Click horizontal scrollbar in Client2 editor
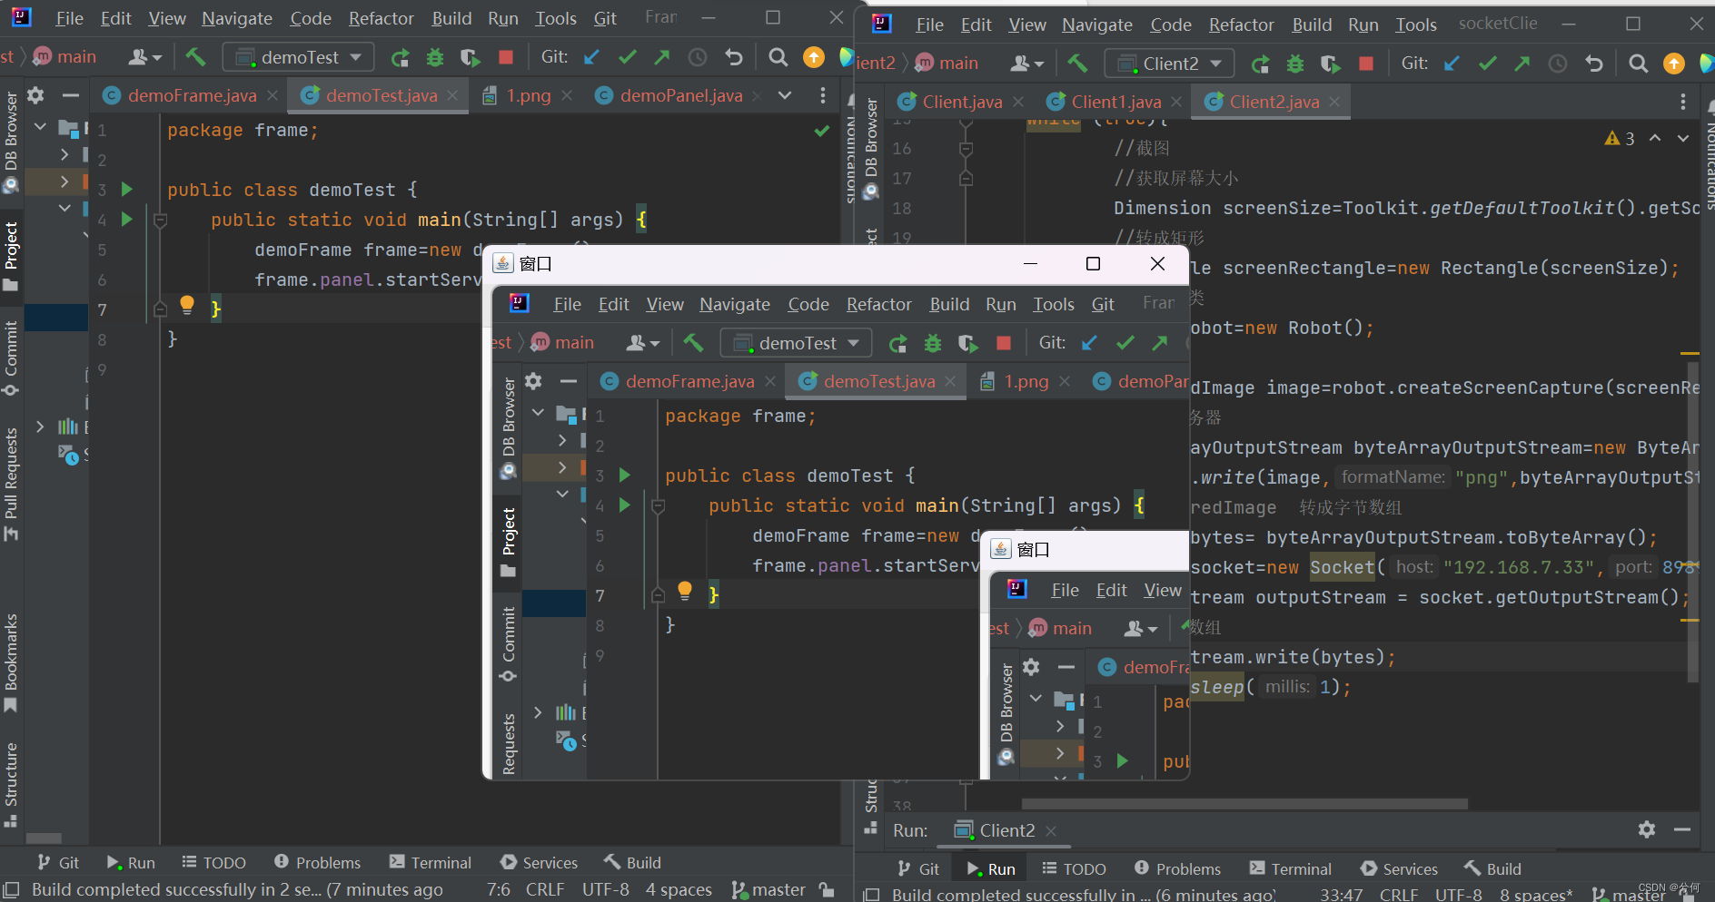 [1244, 804]
